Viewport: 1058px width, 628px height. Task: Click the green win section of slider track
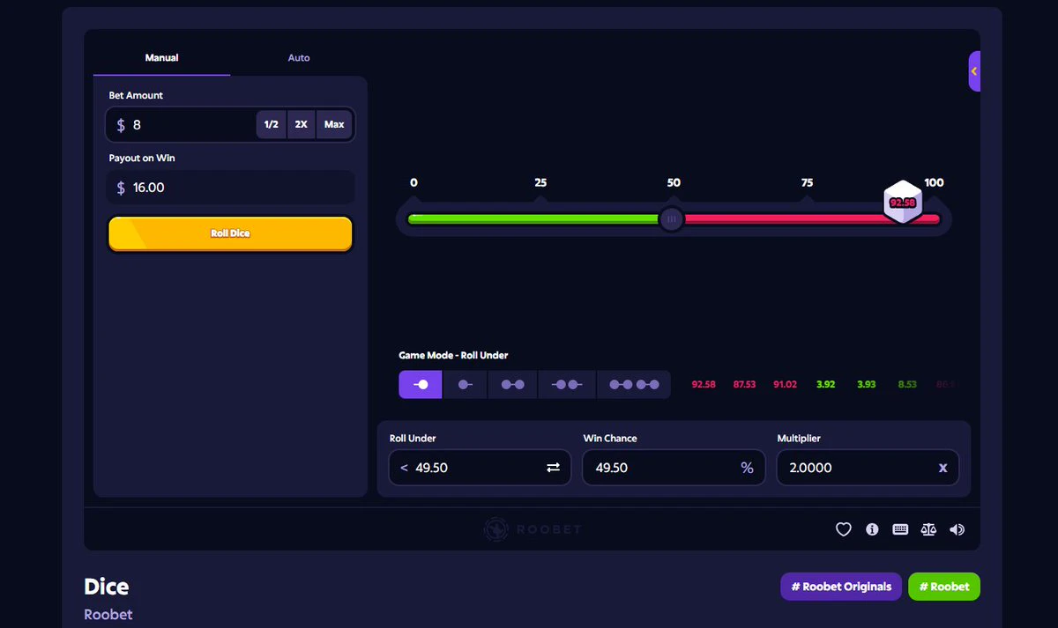[533, 218]
